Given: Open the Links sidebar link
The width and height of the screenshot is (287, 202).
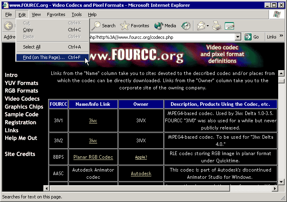Looking at the screenshot, I should [x=12, y=130].
